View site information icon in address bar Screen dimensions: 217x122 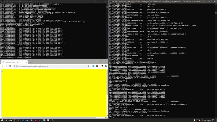coord(14,66)
